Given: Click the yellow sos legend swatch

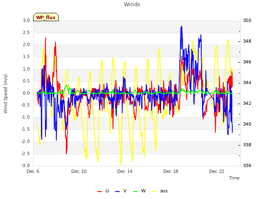Looking at the screenshot, I should (154, 192).
